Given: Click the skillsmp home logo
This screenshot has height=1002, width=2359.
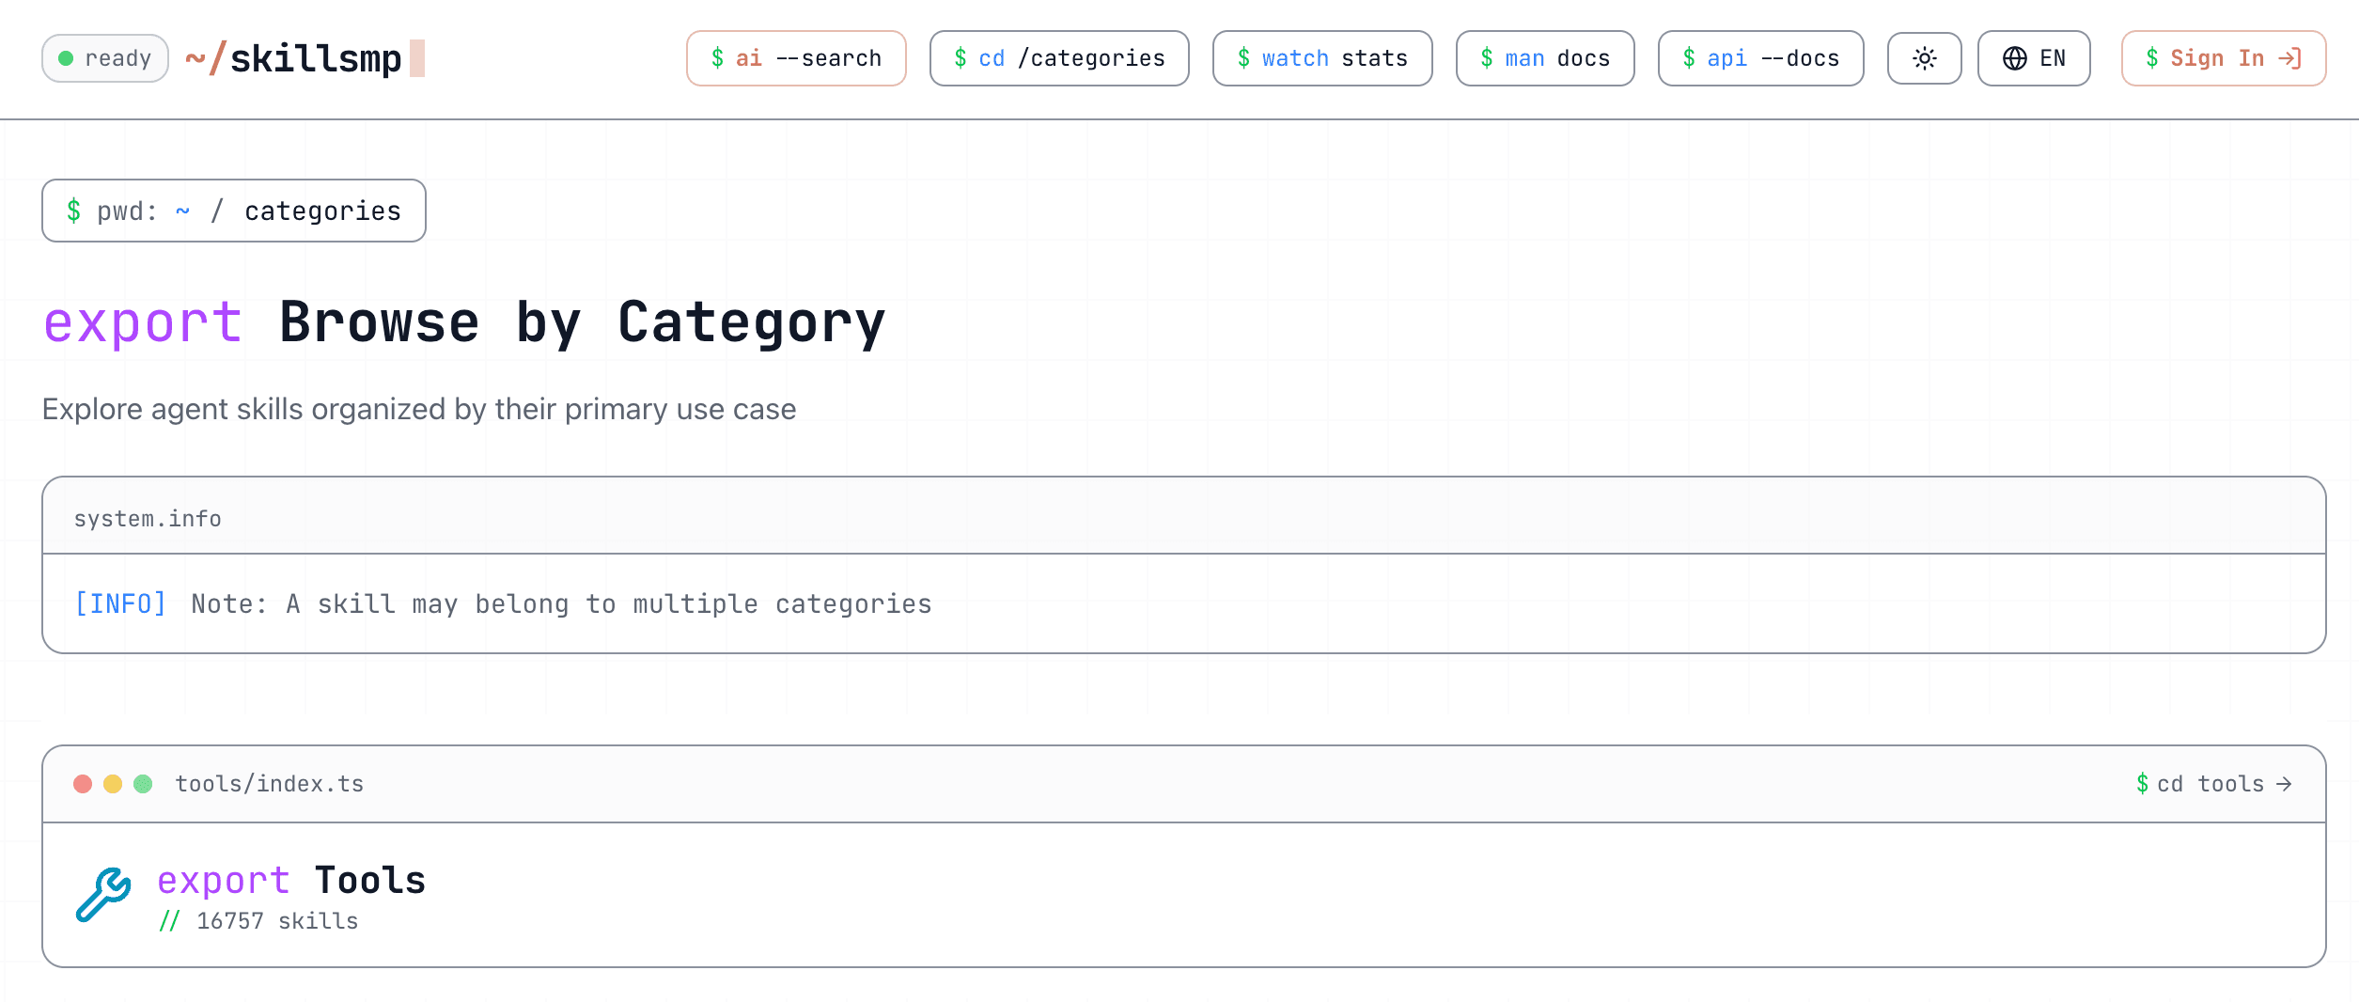Looking at the screenshot, I should coord(305,58).
